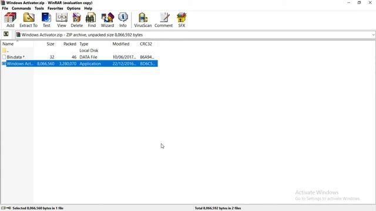Open the Commands menu
This screenshot has width=376, height=211.
pos(21,8)
